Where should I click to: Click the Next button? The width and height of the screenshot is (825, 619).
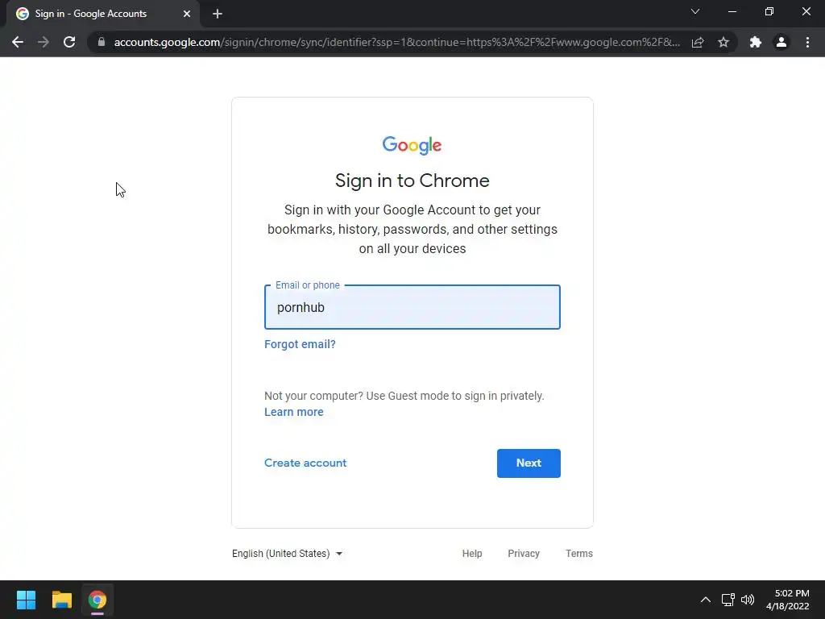click(x=529, y=463)
